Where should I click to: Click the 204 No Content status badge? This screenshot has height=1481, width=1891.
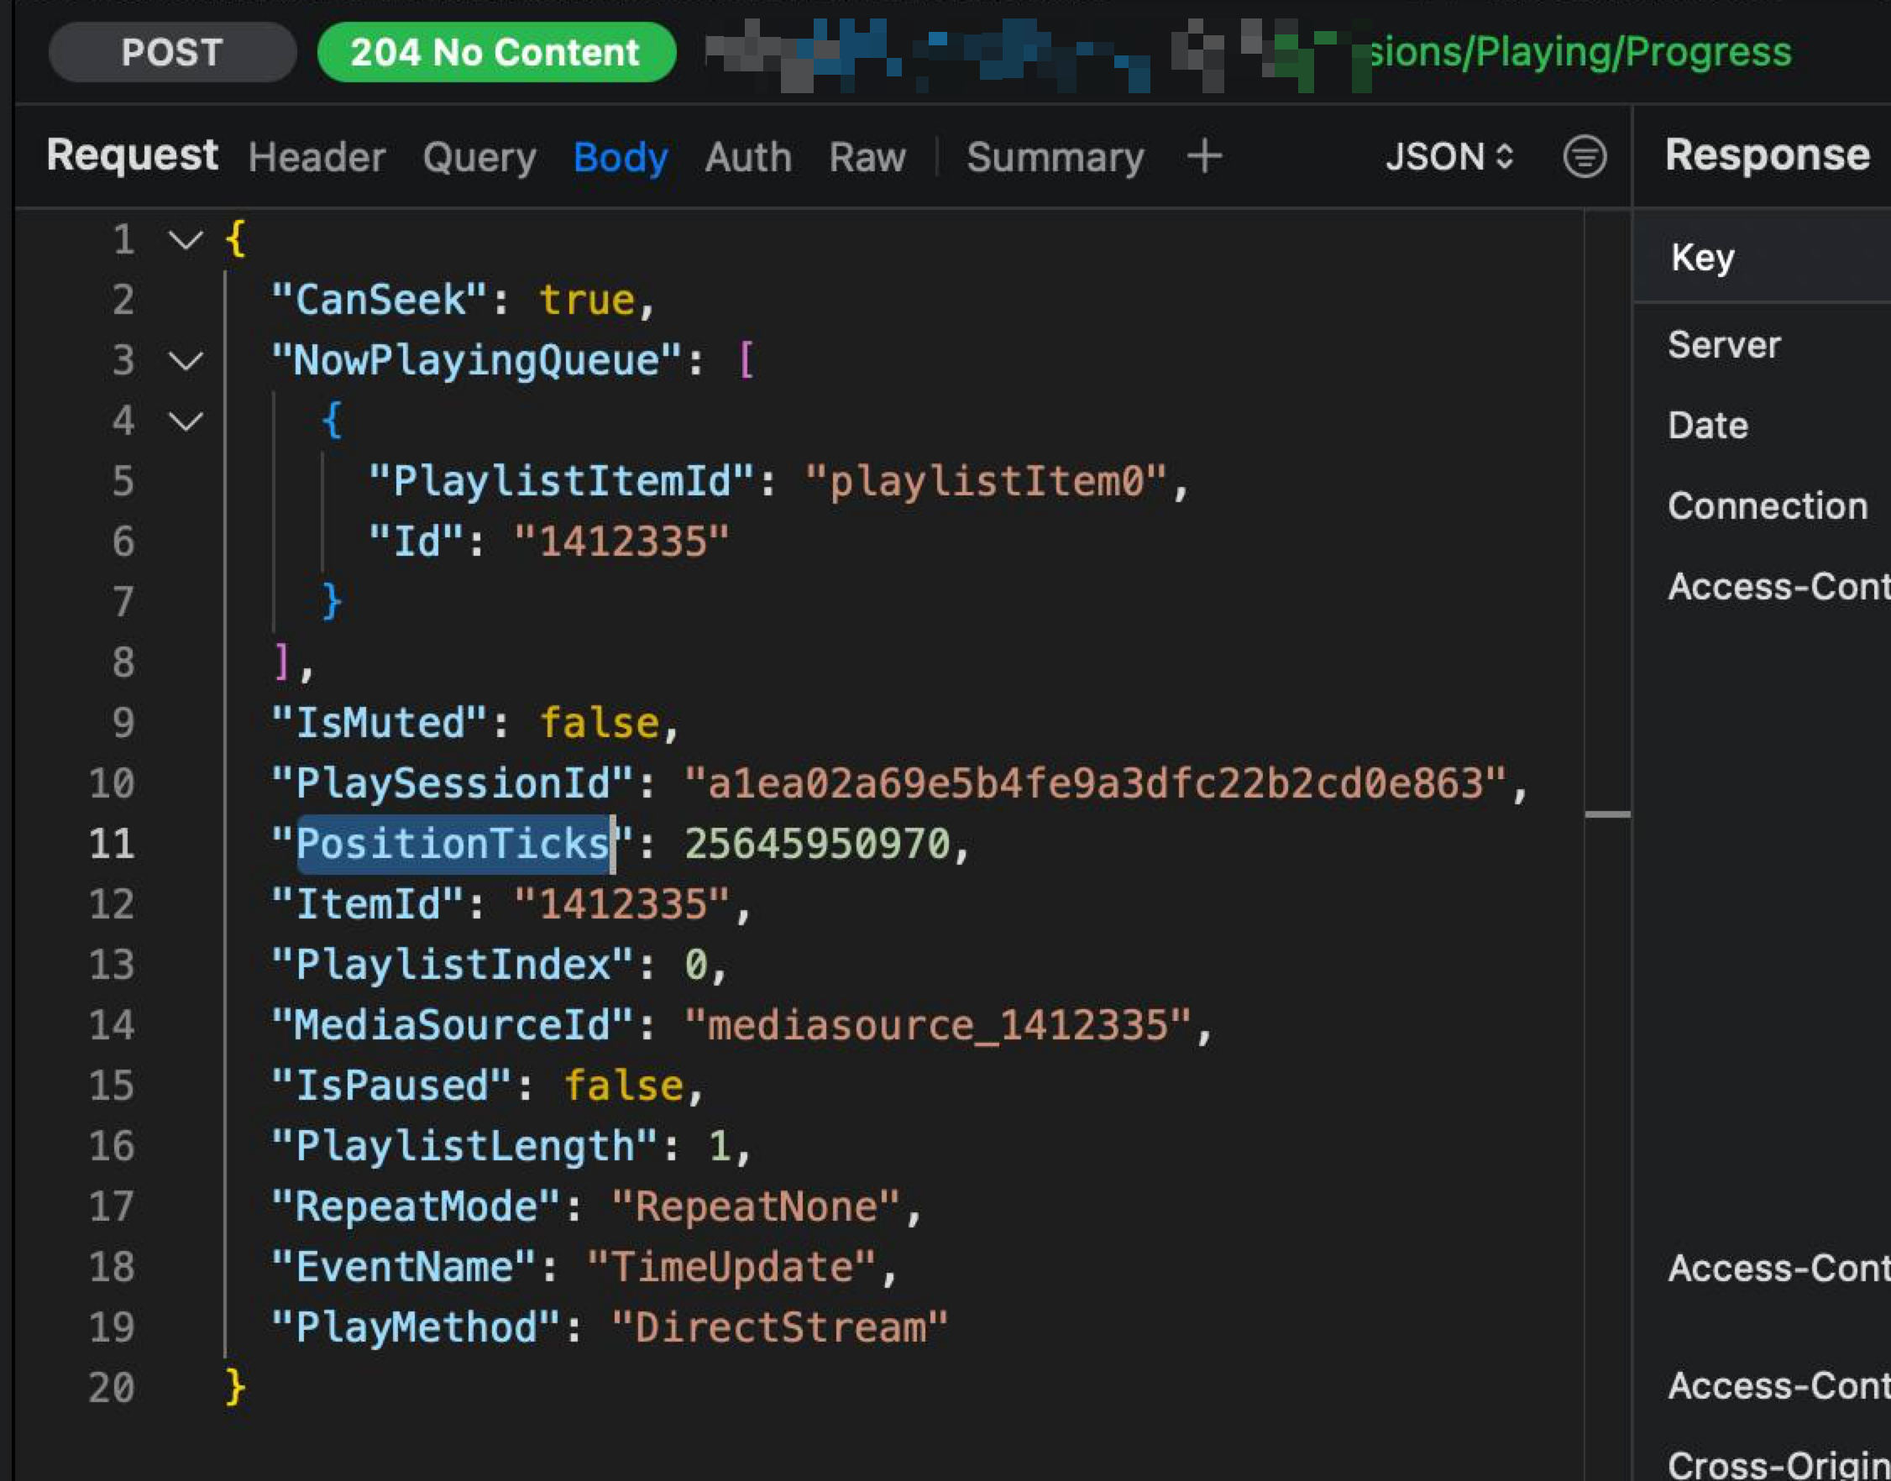[x=496, y=52]
